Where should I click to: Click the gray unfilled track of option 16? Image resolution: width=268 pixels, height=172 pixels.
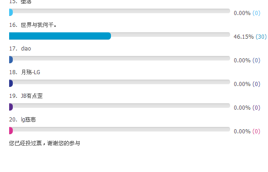[x=170, y=35]
